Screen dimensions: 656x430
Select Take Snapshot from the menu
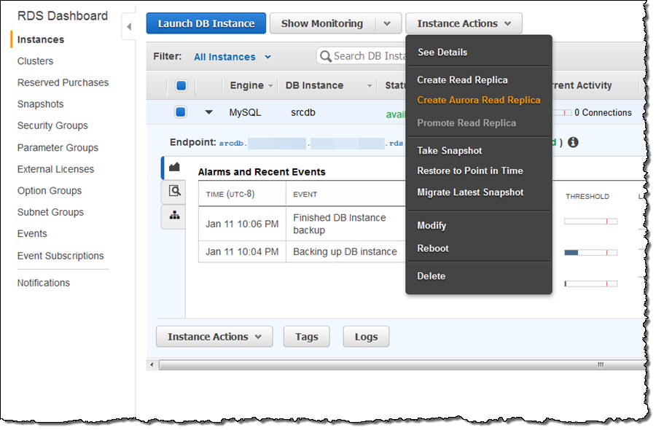pos(449,151)
